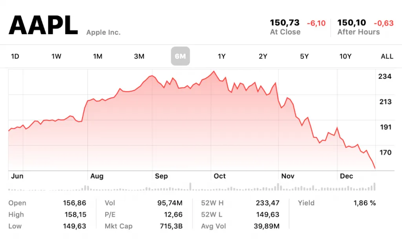Click the After Hours price 150,10
The image size is (402, 239).
click(352, 23)
